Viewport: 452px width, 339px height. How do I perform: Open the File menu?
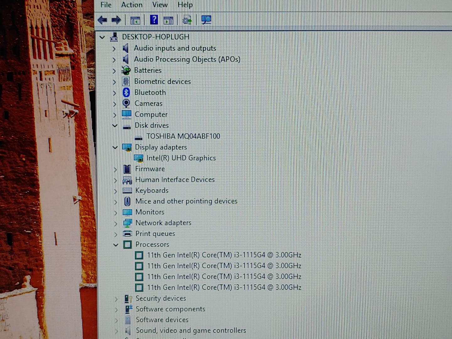[106, 5]
